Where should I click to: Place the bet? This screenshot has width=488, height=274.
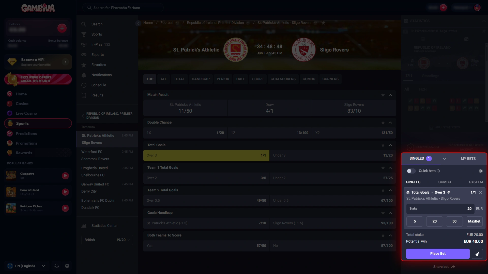tap(438, 254)
